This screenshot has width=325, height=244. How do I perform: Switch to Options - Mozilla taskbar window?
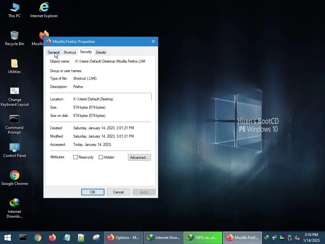(123, 238)
